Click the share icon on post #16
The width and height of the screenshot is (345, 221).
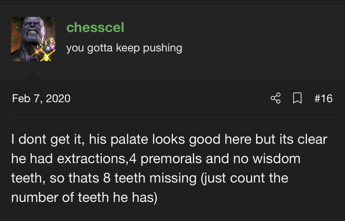coord(276,99)
